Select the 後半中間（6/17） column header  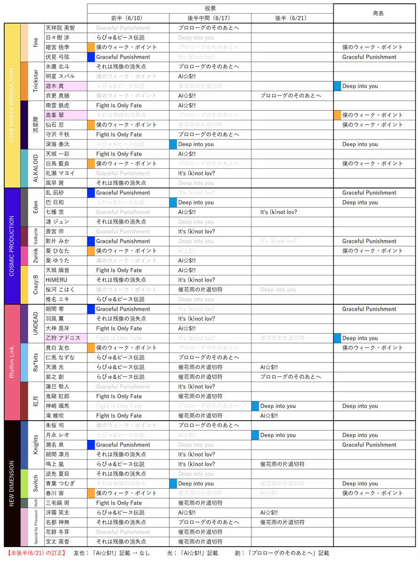click(210, 18)
